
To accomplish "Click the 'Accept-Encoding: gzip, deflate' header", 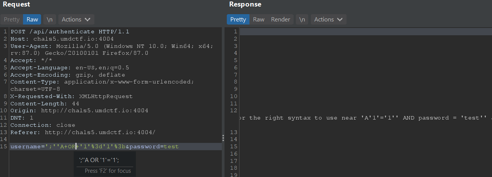I will 68,75.
